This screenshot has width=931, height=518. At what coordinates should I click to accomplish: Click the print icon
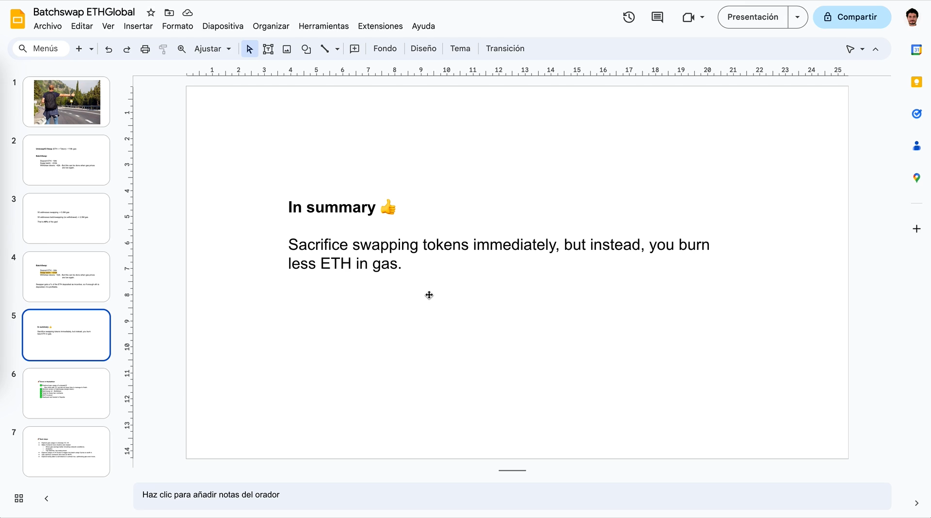[x=145, y=49]
